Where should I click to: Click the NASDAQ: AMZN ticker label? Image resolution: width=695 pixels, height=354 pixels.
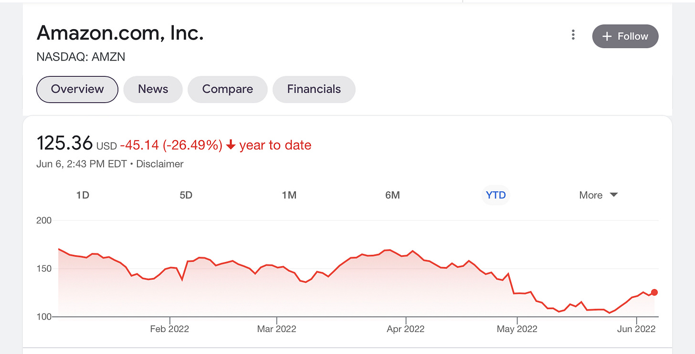81,57
